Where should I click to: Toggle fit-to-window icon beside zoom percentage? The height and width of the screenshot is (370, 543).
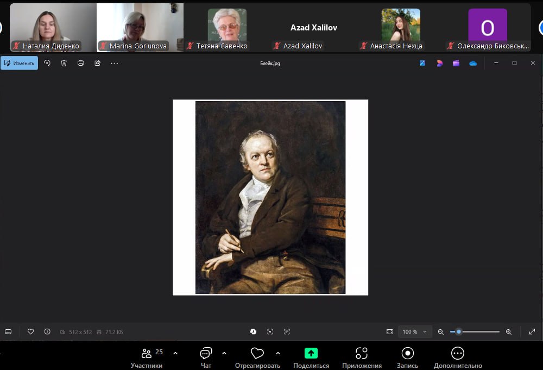pos(389,331)
